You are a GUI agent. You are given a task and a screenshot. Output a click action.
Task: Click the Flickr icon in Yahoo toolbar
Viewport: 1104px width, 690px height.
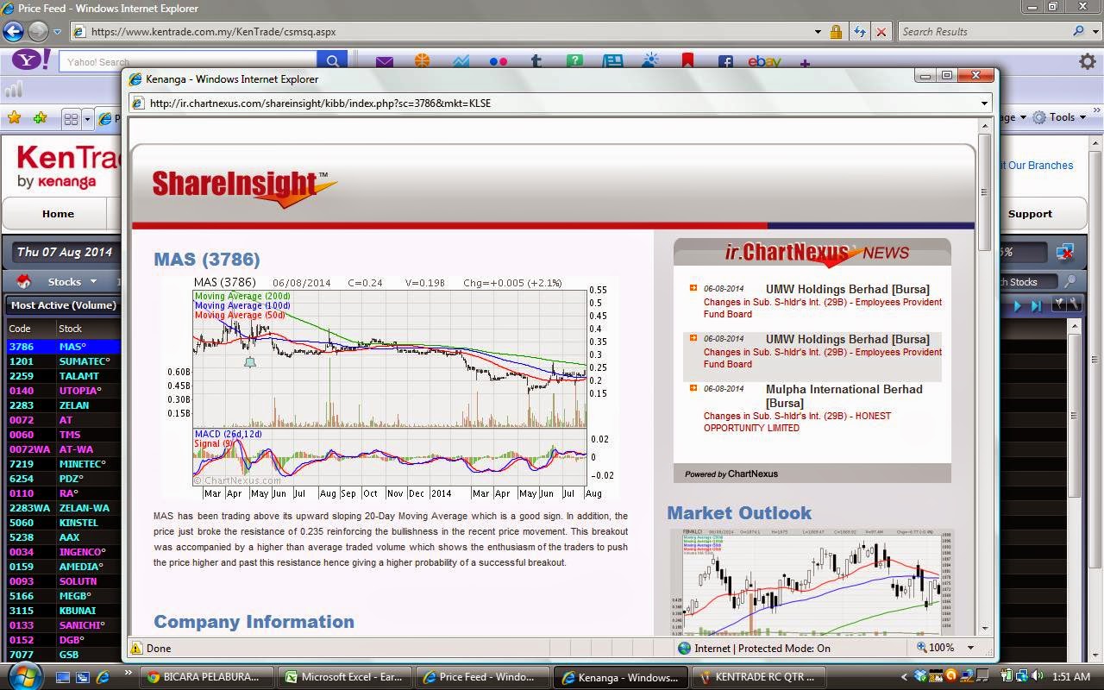coord(498,61)
